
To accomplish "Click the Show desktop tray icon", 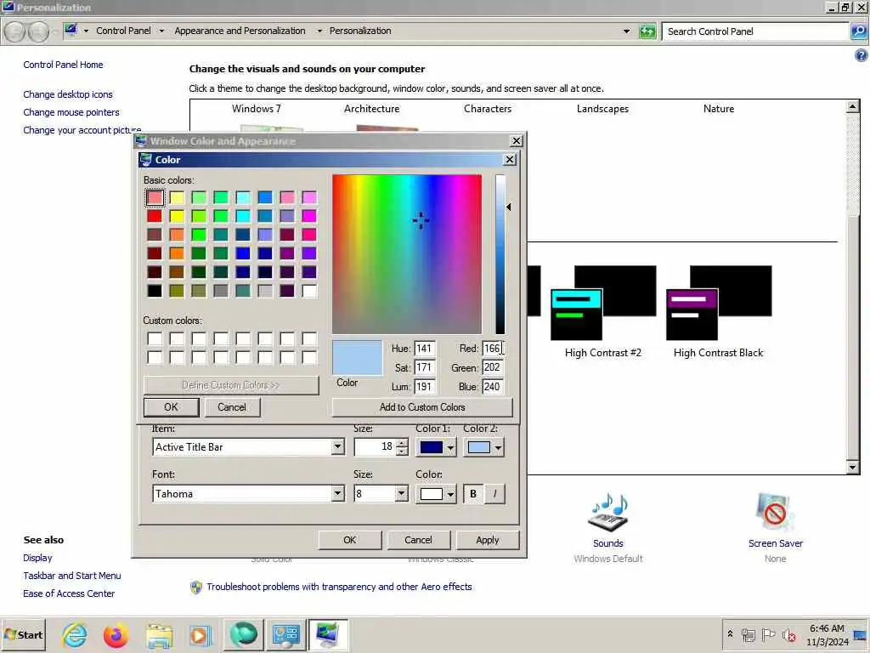I will coord(861,634).
